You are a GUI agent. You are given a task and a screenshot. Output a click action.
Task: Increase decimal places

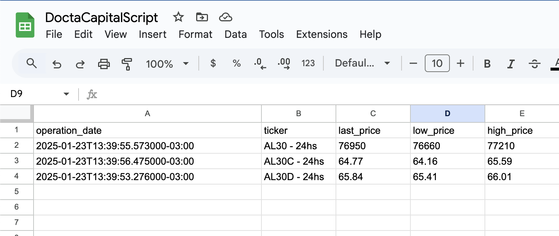[284, 63]
